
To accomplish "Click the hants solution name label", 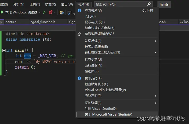I will (x=164, y=4).
